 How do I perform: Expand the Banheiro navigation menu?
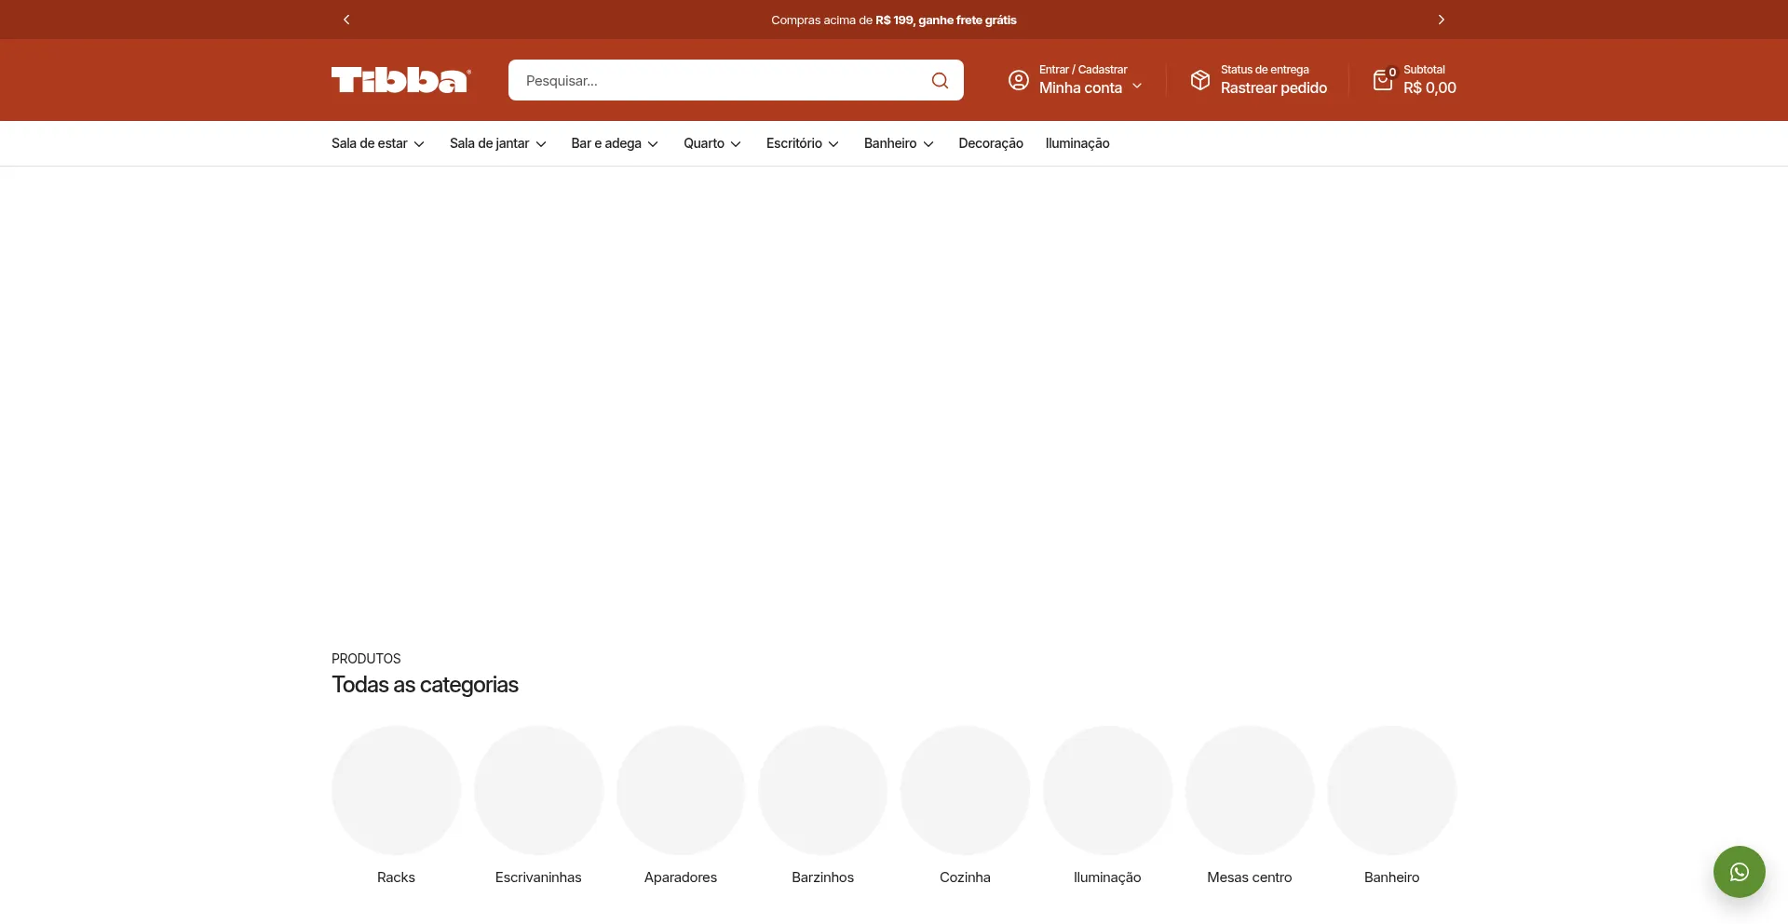[899, 143]
